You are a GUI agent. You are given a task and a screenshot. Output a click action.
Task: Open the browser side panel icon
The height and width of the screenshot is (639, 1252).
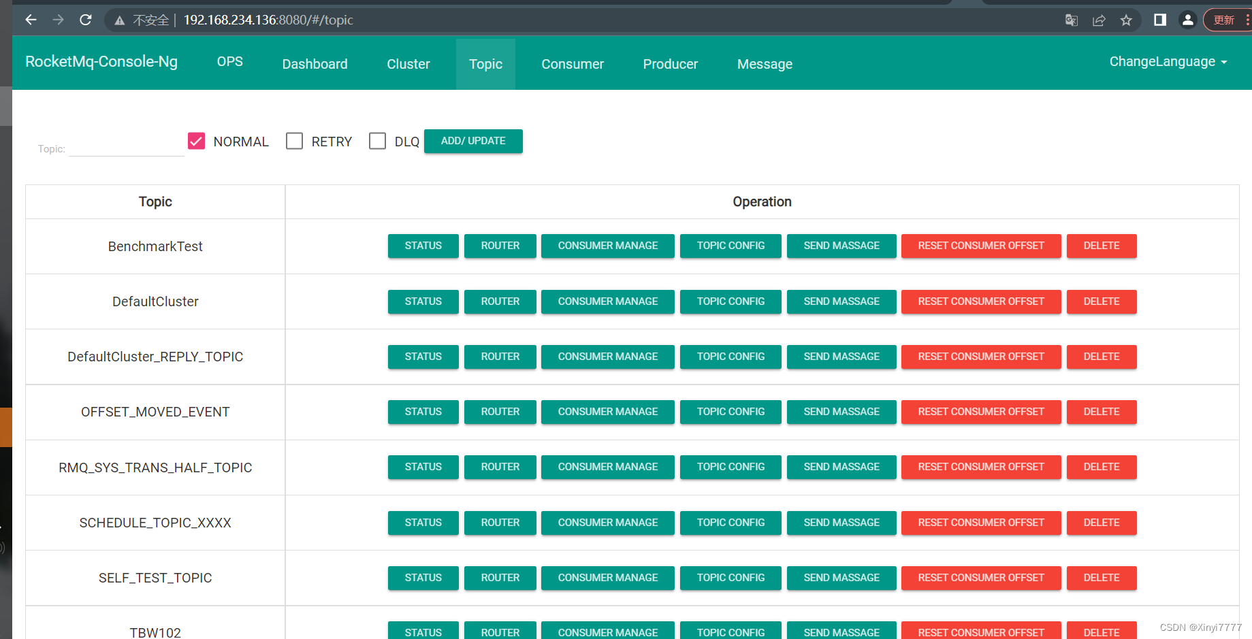(1160, 20)
